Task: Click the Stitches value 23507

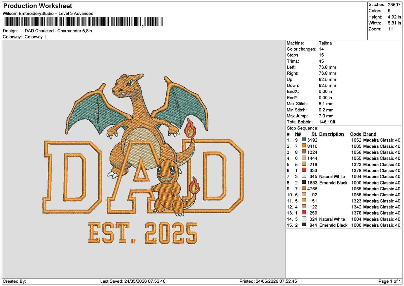Action: coord(395,5)
